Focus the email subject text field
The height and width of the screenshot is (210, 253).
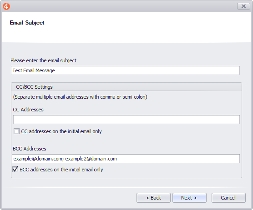(x=125, y=70)
